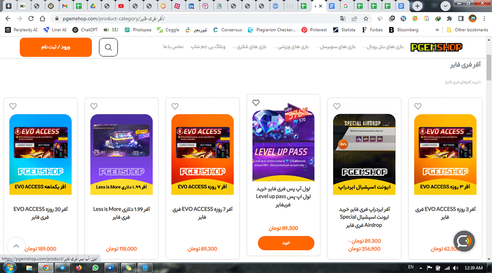Open the PGEMSHOP logo home link
Viewport: 492px width, 273px height.
tap(436, 47)
